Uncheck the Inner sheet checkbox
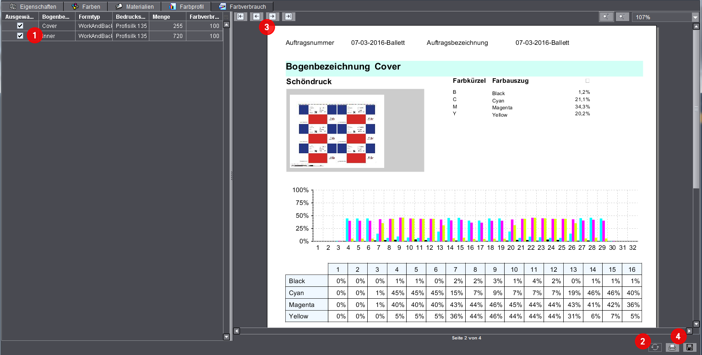Screen dimensions: 702x355 [x=20, y=36]
